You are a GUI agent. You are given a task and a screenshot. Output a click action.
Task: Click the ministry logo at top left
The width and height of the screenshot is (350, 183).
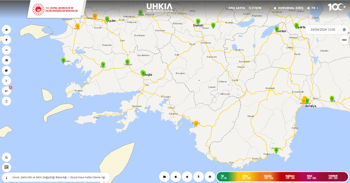tap(55, 9)
